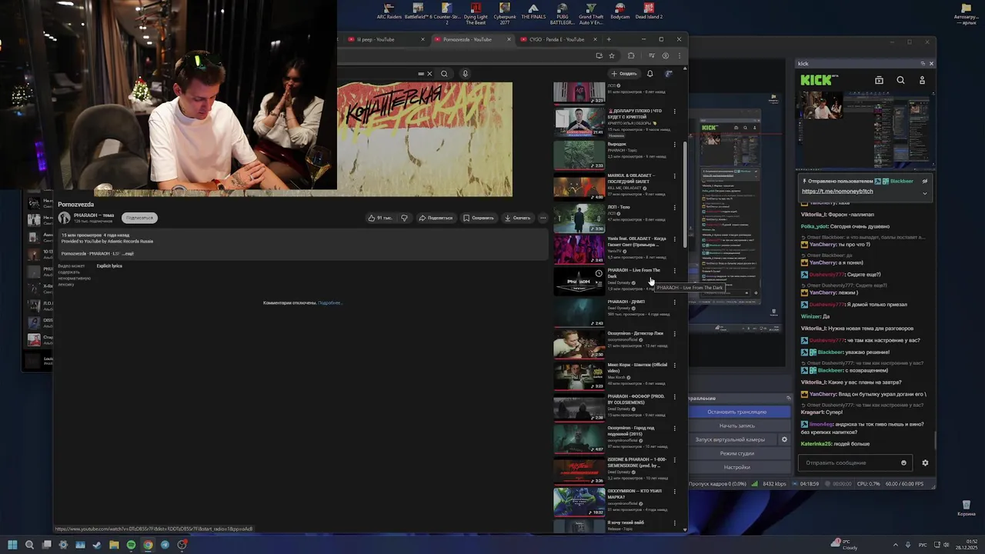Open 'Oxxxymiron - Город под подошвой' video
The height and width of the screenshot is (554, 985).
tap(631, 431)
